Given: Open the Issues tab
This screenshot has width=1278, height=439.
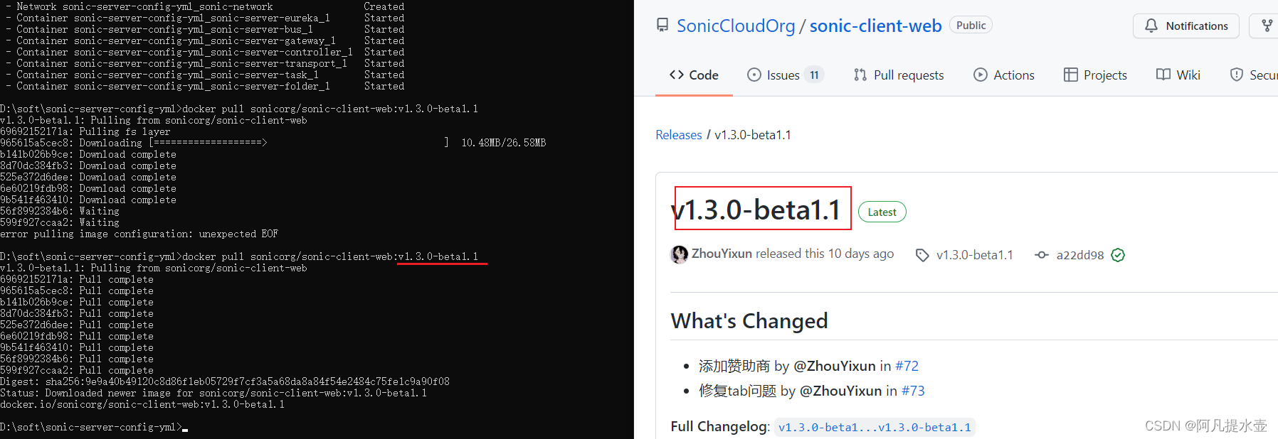Looking at the screenshot, I should coord(786,75).
